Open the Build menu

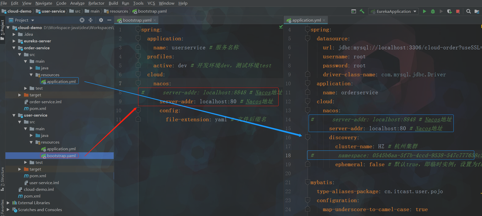click(x=113, y=3)
